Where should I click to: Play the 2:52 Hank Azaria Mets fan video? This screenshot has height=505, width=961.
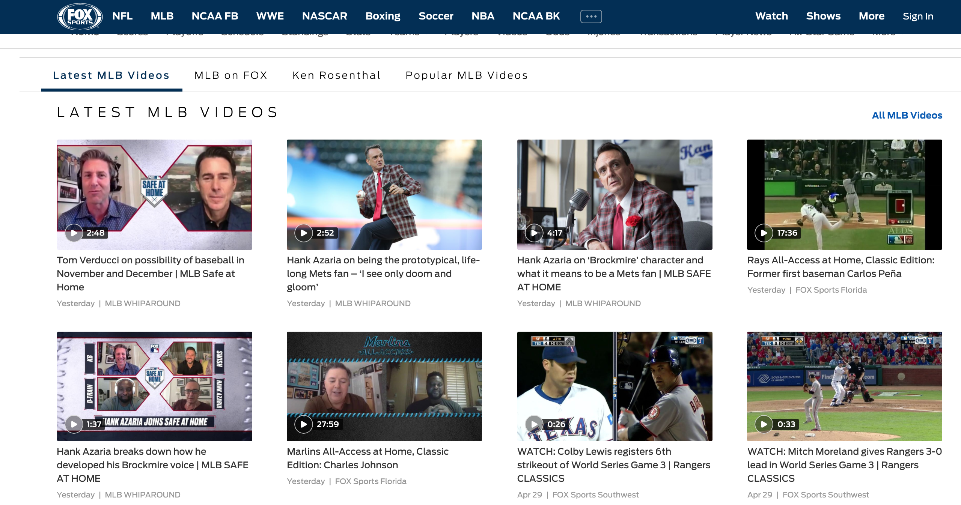click(304, 233)
